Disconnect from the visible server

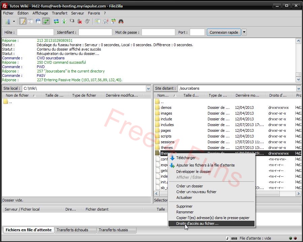[79, 21]
